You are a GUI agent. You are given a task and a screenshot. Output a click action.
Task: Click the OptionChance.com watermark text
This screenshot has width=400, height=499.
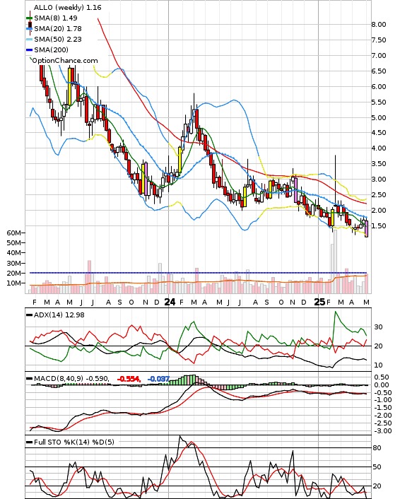pyautogui.click(x=65, y=61)
